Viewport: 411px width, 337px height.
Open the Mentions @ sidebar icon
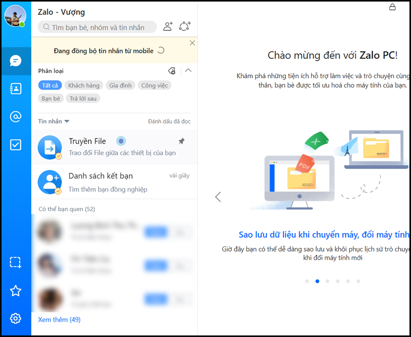(15, 116)
